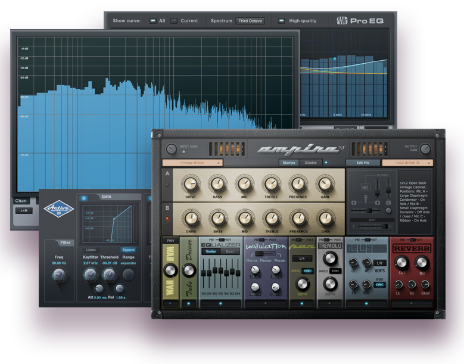This screenshot has width=464, height=364.
Task: Click the Listen button in Gate
Action: pyautogui.click(x=91, y=250)
